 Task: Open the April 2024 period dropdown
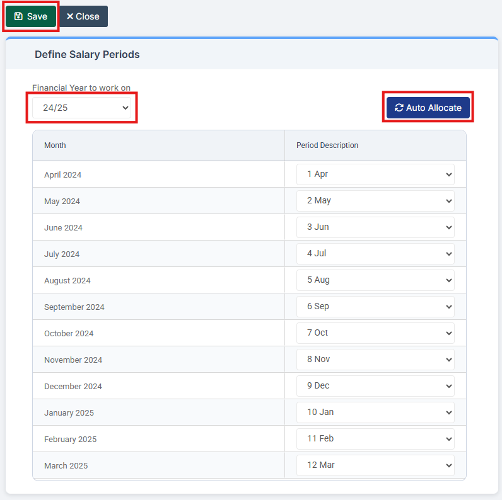375,174
